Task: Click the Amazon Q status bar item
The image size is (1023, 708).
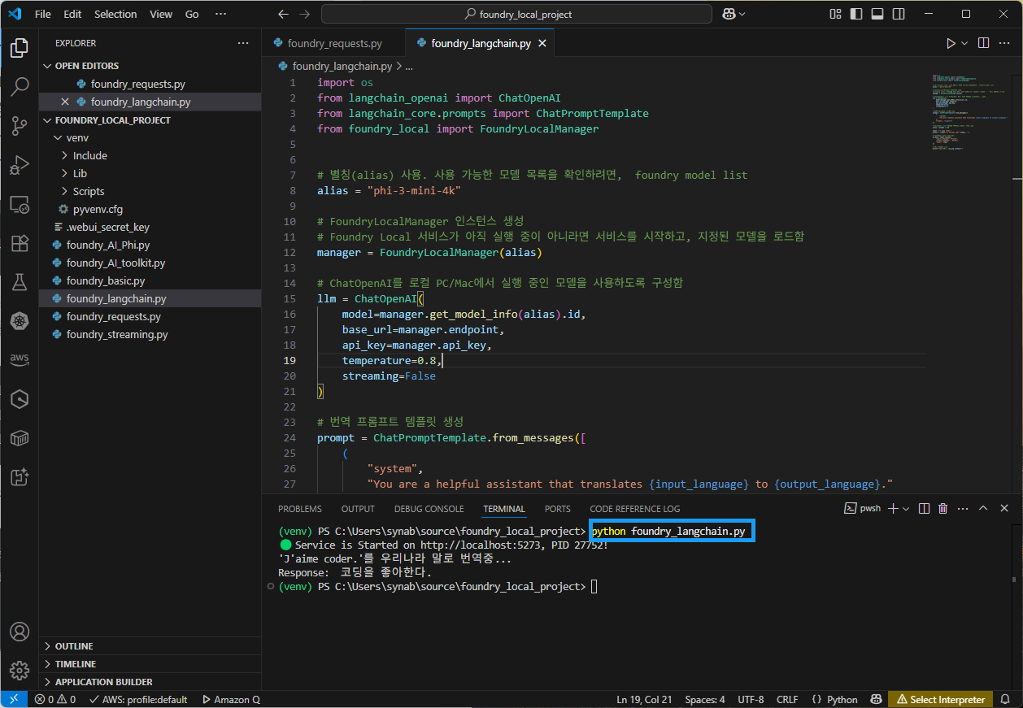Action: (x=231, y=699)
